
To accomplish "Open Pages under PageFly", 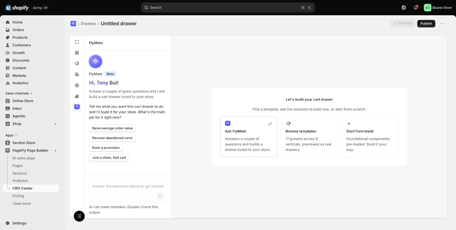I will pyautogui.click(x=18, y=166).
